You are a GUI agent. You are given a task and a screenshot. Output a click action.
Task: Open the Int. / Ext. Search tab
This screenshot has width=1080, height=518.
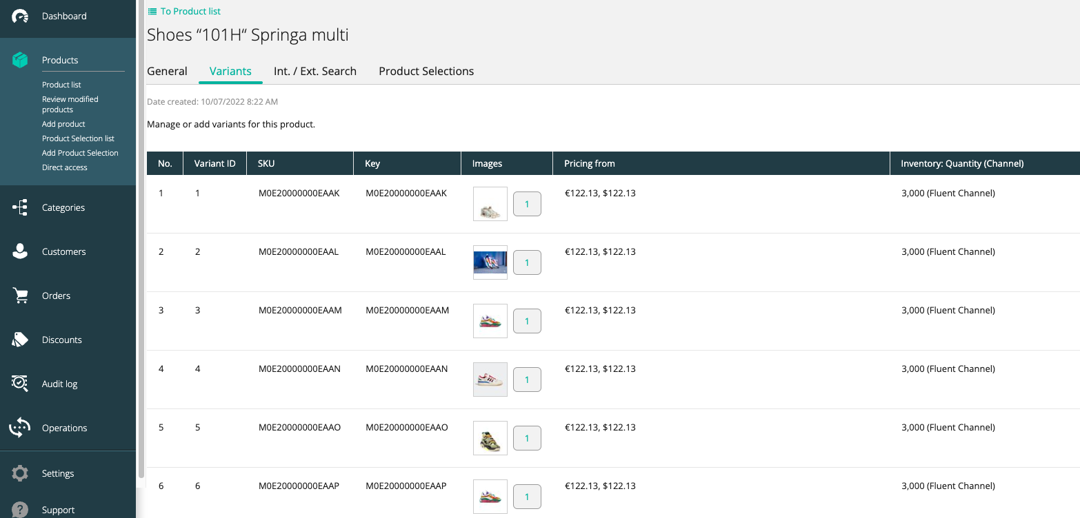(x=314, y=71)
